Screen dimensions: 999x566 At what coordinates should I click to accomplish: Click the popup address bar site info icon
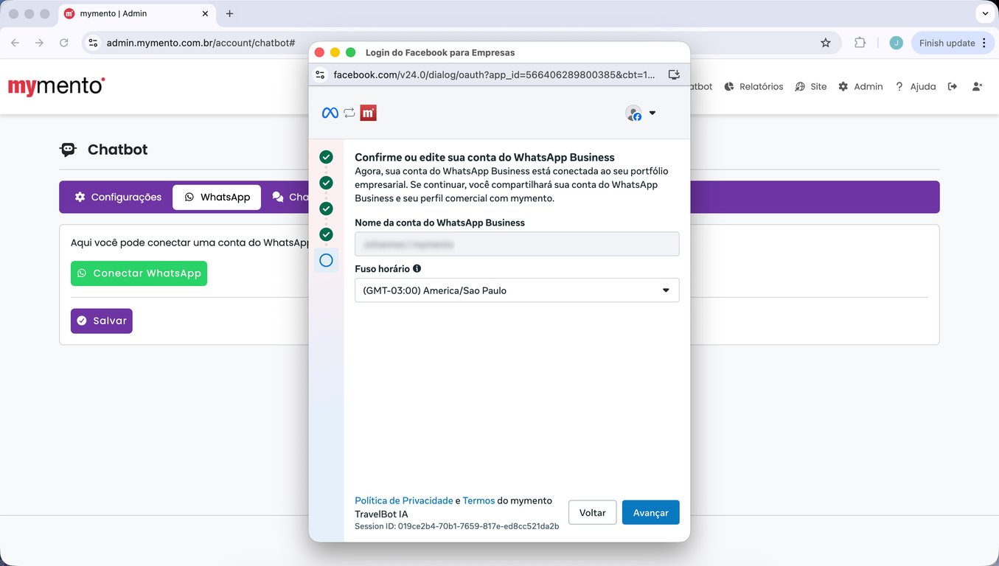(x=320, y=74)
